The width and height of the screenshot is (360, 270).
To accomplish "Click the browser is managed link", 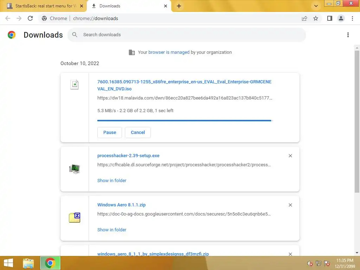I will [x=169, y=52].
